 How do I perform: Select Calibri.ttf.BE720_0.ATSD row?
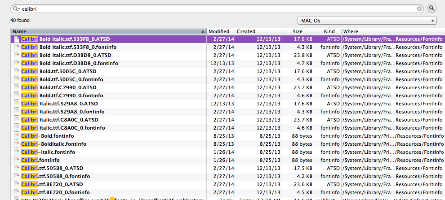tap(227, 184)
